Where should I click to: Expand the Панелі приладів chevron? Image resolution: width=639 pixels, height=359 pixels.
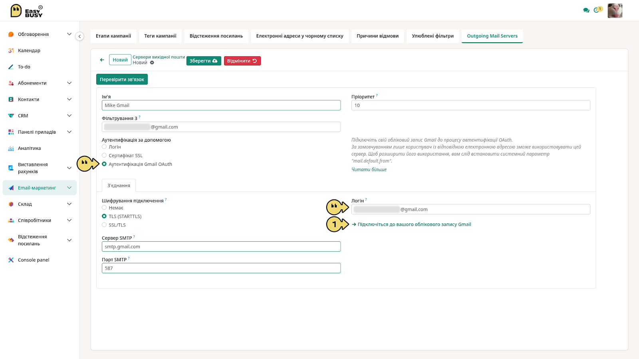coord(69,132)
